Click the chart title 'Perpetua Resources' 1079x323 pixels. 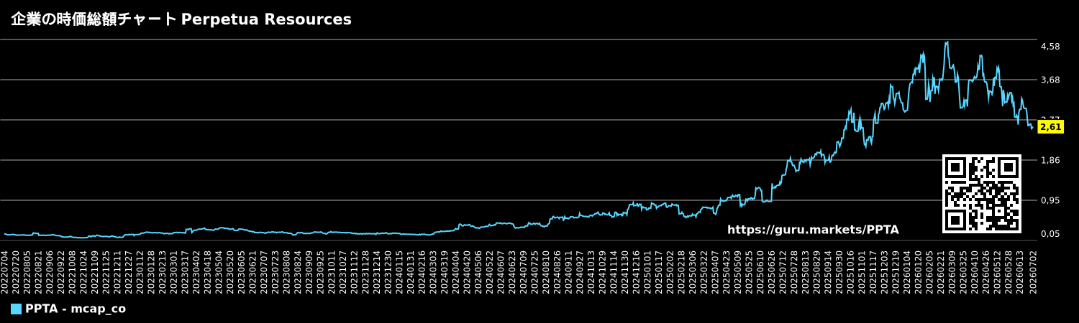[266, 19]
